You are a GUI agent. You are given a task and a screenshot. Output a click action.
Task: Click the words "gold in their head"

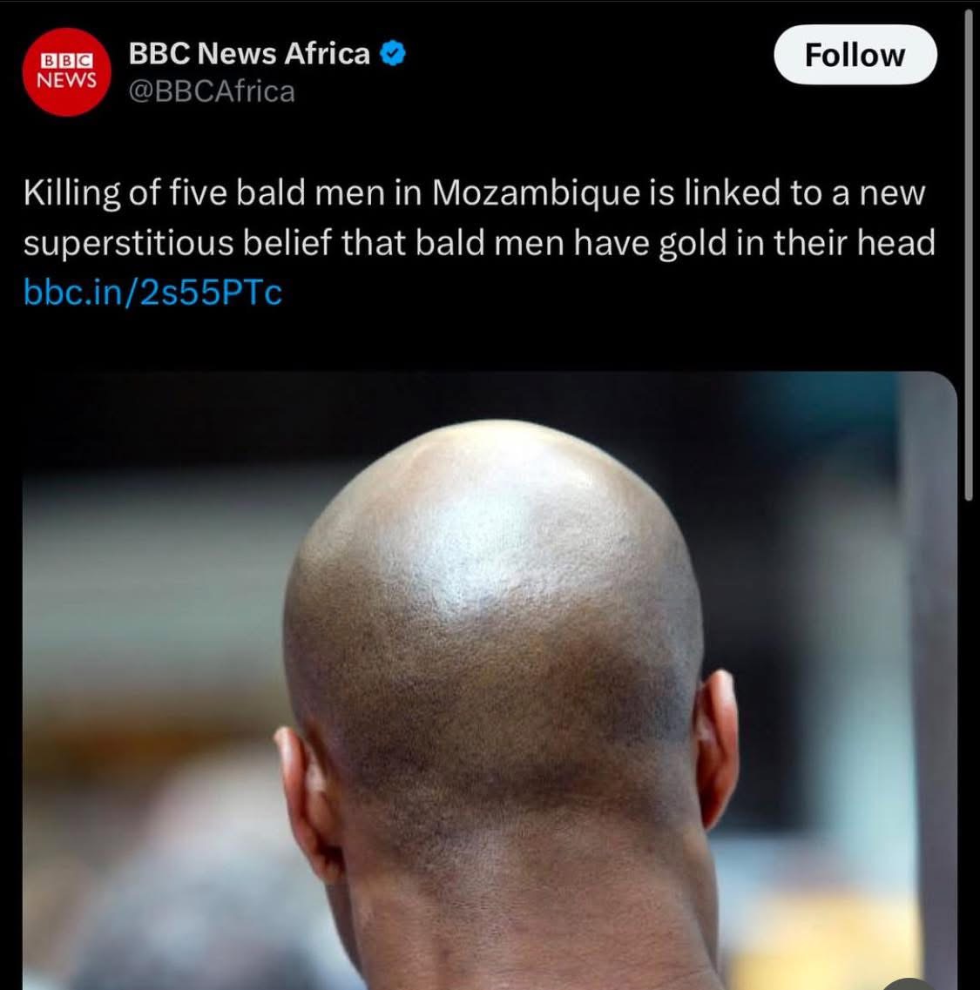797,243
